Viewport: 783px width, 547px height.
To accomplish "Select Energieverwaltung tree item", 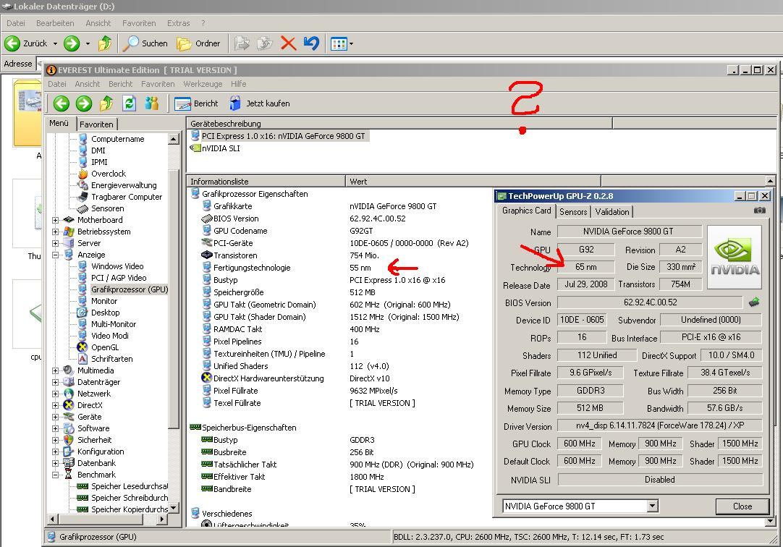I will click(x=124, y=185).
